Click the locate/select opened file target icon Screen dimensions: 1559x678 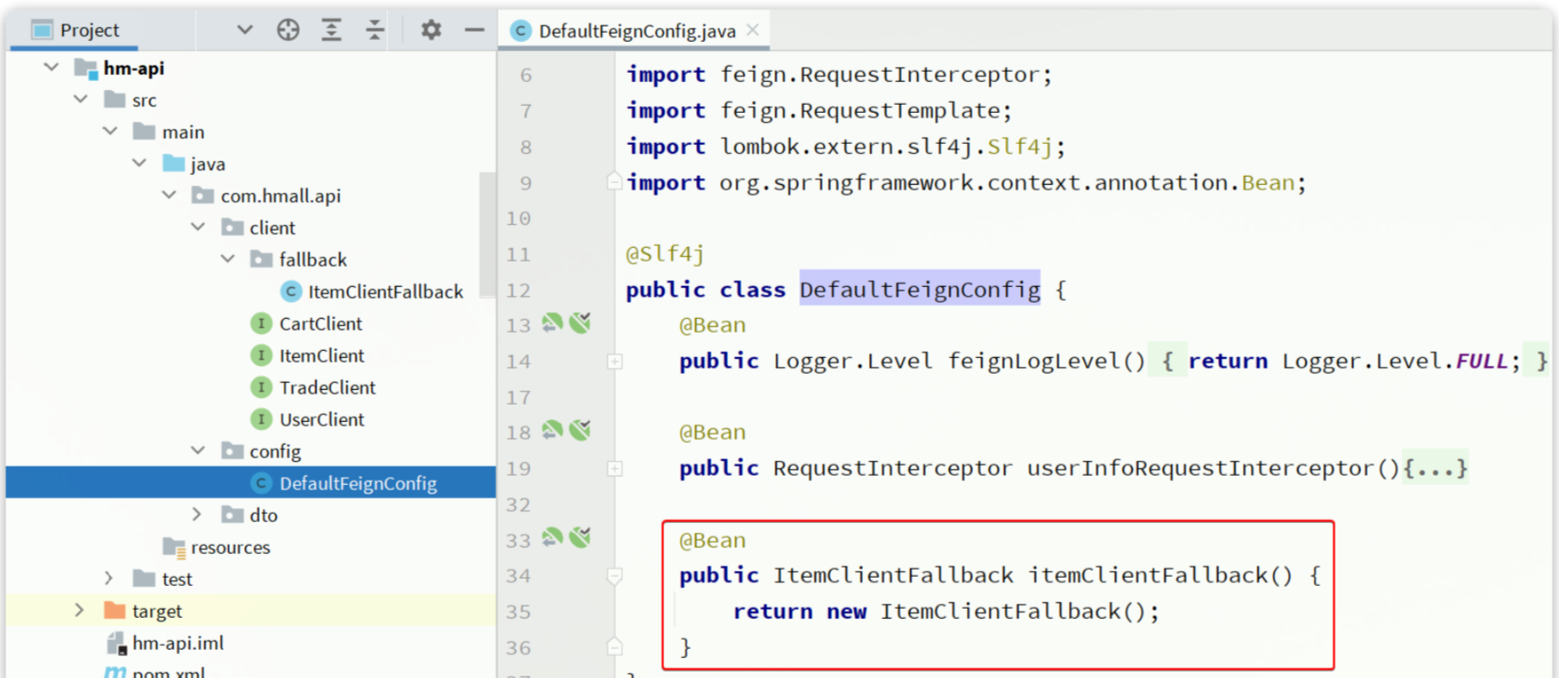(x=288, y=30)
